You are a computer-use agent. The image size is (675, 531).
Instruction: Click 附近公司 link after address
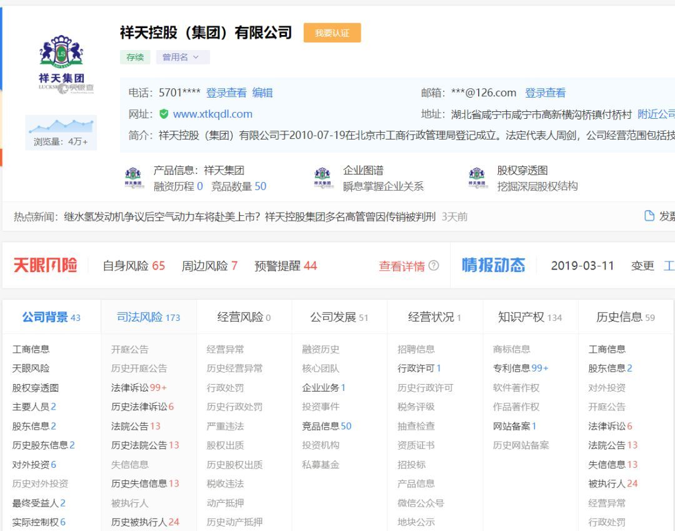pos(656,114)
